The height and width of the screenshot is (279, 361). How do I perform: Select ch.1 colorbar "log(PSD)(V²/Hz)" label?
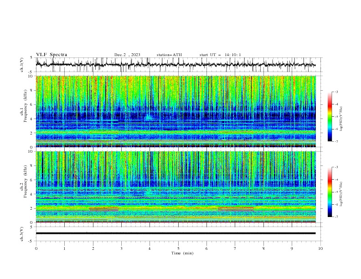coord(341,119)
